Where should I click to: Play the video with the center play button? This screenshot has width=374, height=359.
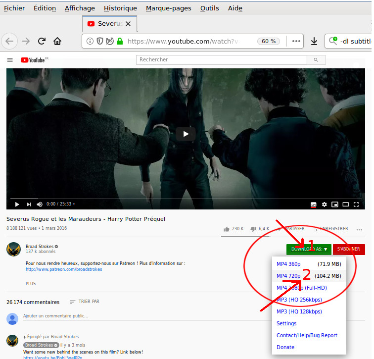point(186,134)
